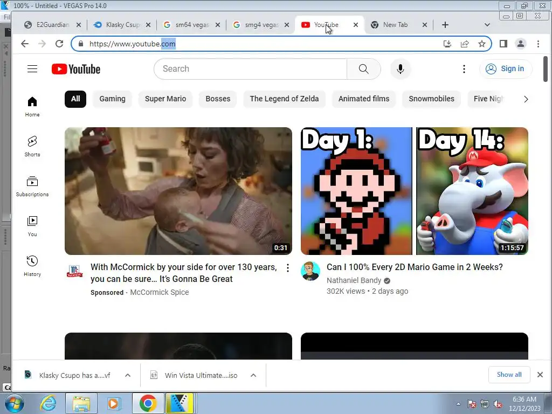Viewport: 552px width, 414px height.
Task: Switch to sm64 vegas search tab
Action: pos(192,25)
